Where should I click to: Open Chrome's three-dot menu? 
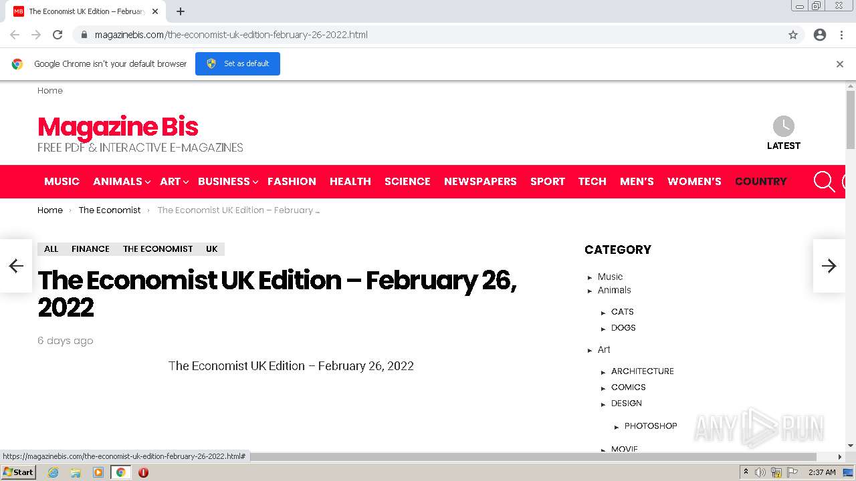point(841,35)
